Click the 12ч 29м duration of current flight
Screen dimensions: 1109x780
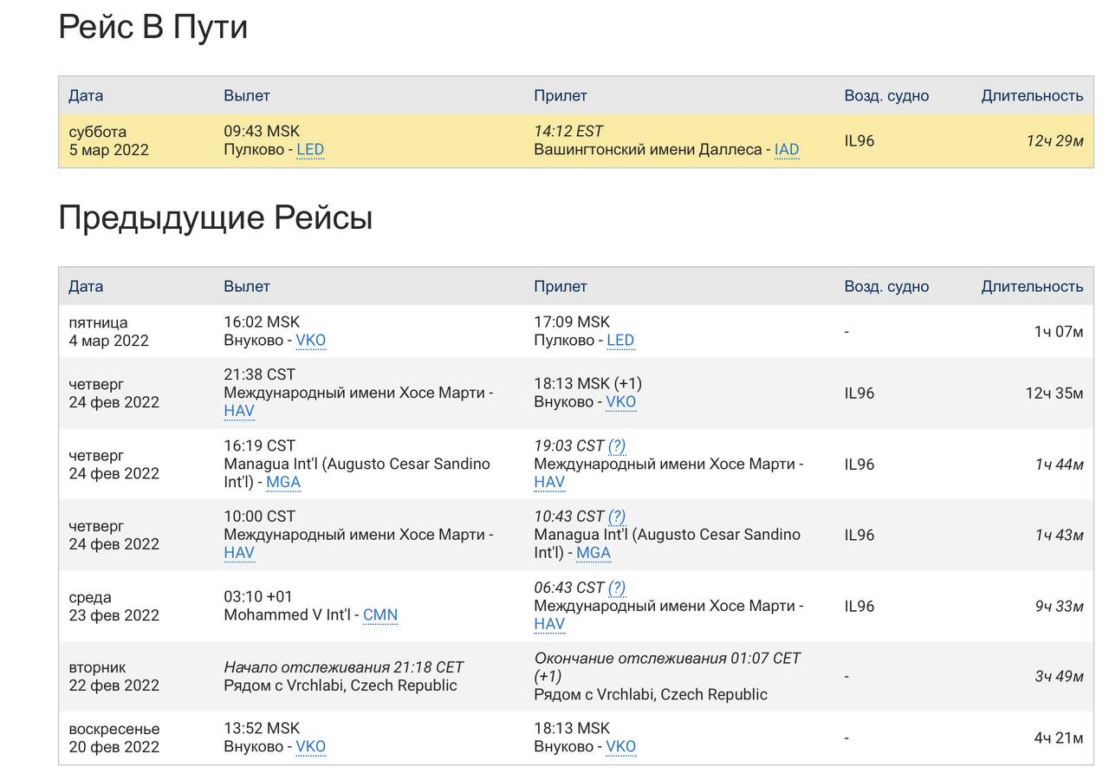click(x=1054, y=141)
